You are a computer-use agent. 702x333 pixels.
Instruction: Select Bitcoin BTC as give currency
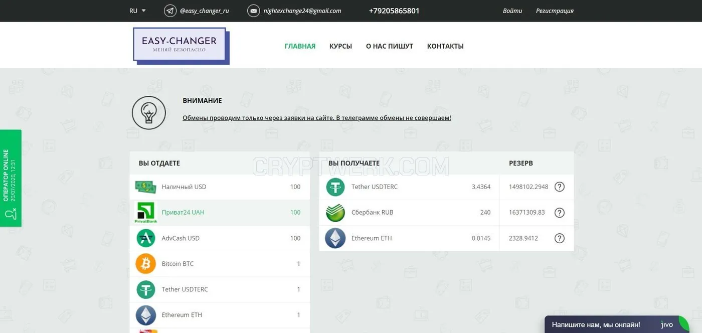[x=220, y=264]
